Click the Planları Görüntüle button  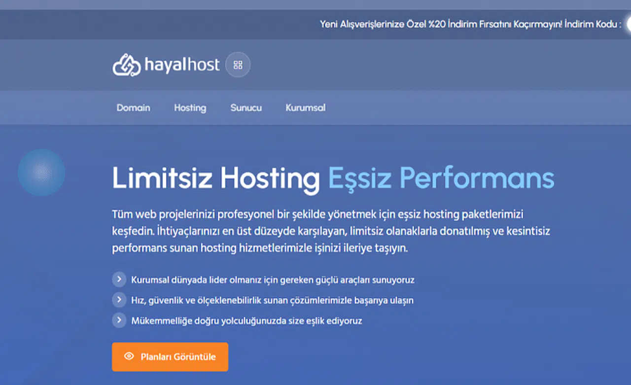click(170, 356)
